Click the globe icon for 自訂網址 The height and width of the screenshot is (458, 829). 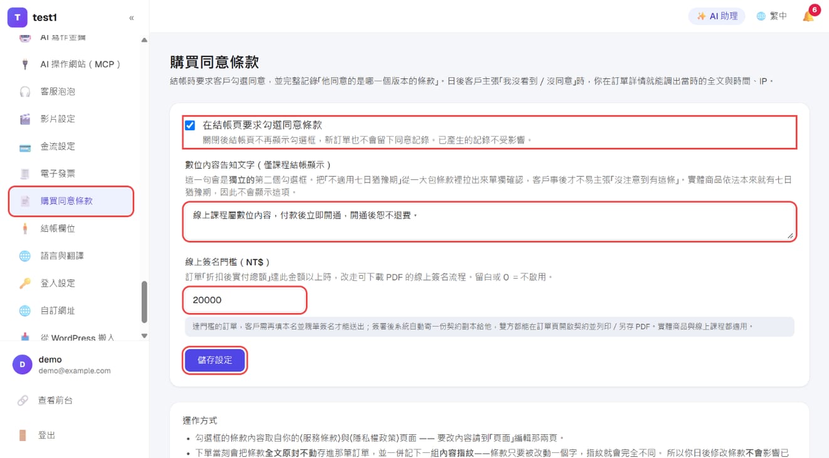[25, 311]
